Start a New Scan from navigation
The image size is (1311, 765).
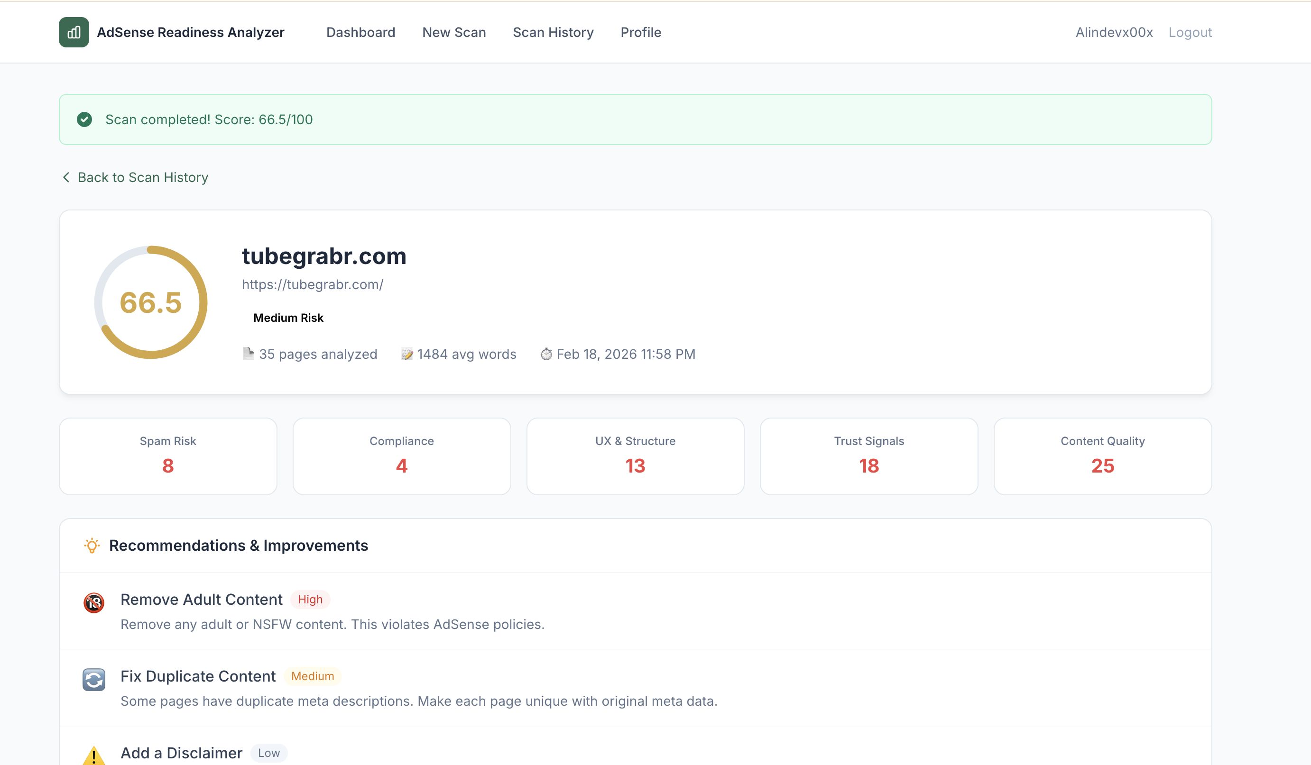click(x=453, y=32)
